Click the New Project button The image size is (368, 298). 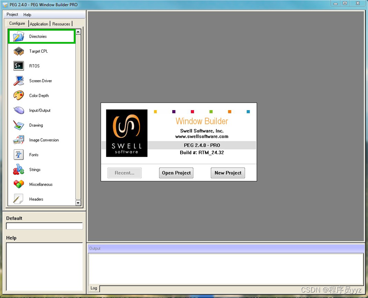(x=228, y=173)
